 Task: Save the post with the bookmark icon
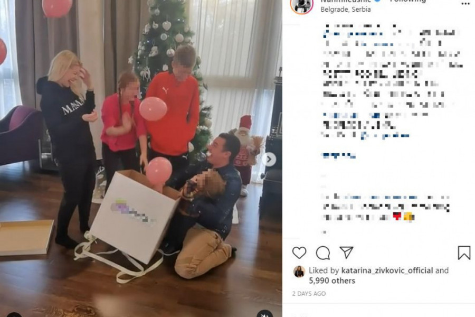coord(464,253)
